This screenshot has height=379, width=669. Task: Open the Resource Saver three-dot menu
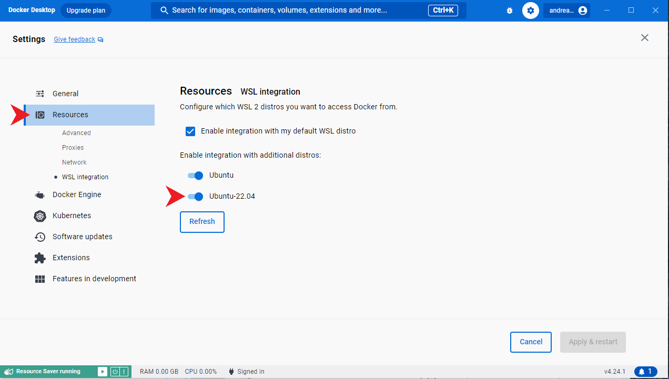pyautogui.click(x=124, y=371)
